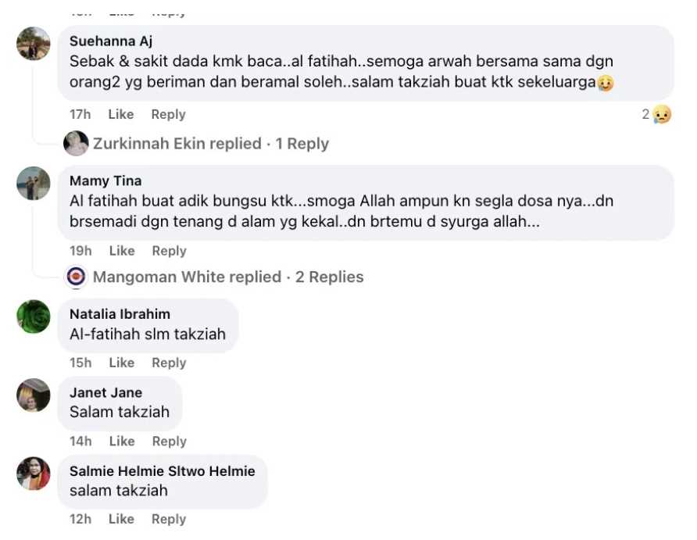Click the 19h timestamp on Mamy Tina's comment
The width and height of the screenshot is (697, 540).
click(x=80, y=251)
